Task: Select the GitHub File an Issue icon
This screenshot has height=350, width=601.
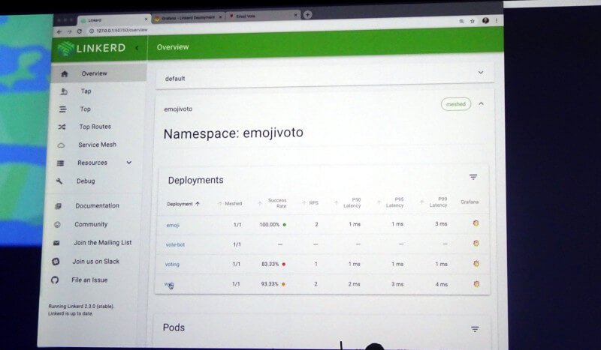Action: point(55,280)
